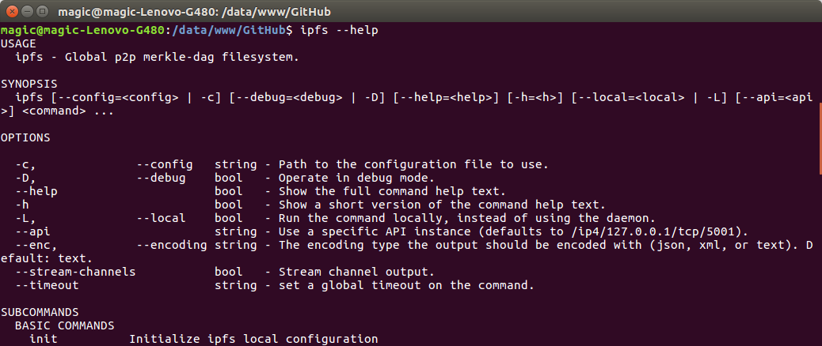Click the BASIC COMMANDS heading
The height and width of the screenshot is (346, 822).
pos(64,325)
